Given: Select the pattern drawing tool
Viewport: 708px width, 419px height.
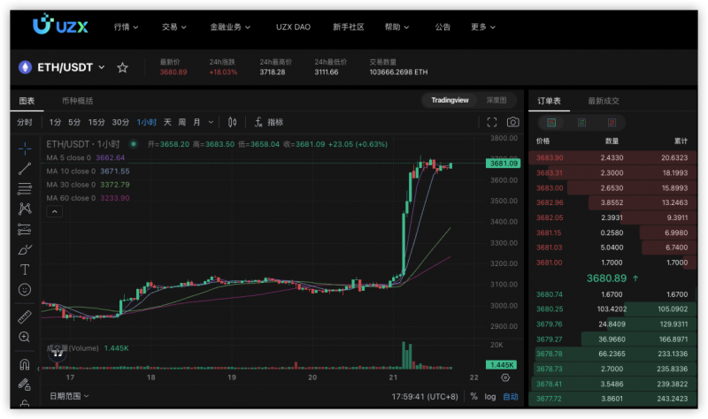Looking at the screenshot, I should coord(25,209).
